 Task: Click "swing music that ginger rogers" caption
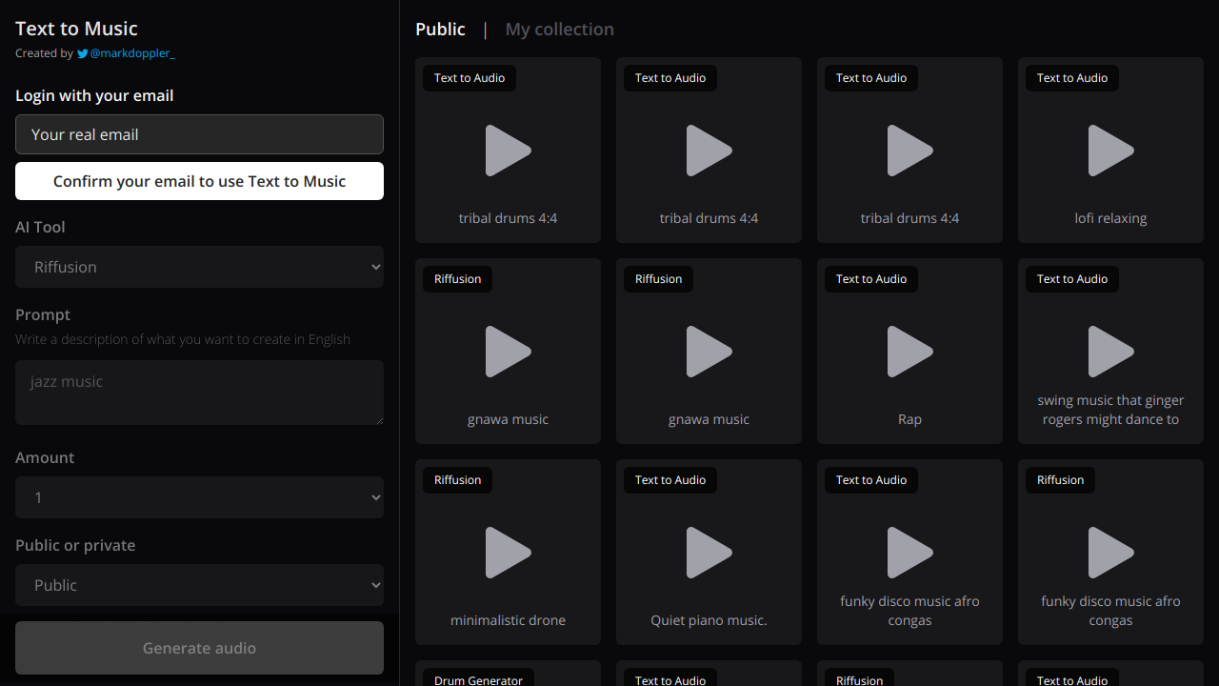tap(1110, 410)
